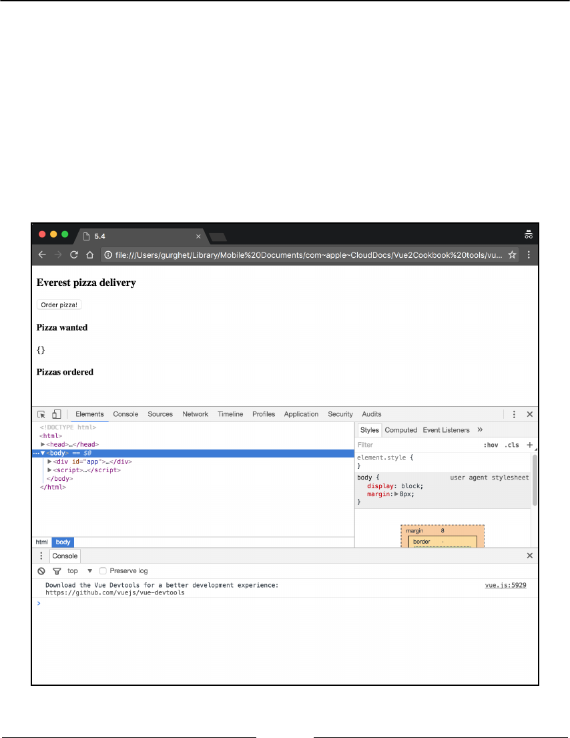Screen dimensions: 570x738
Task: Open the Security tab
Action: click(340, 414)
